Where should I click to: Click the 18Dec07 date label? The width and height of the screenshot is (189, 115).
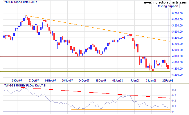[101, 81]
